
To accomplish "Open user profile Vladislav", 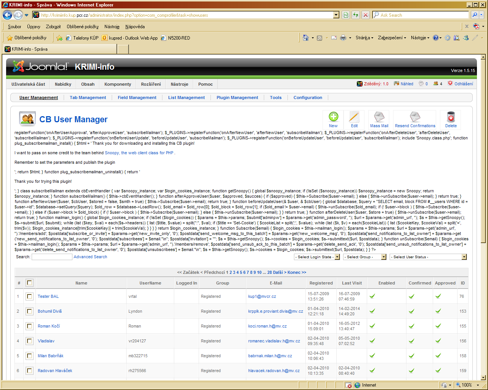I will pyautogui.click(x=46, y=341).
